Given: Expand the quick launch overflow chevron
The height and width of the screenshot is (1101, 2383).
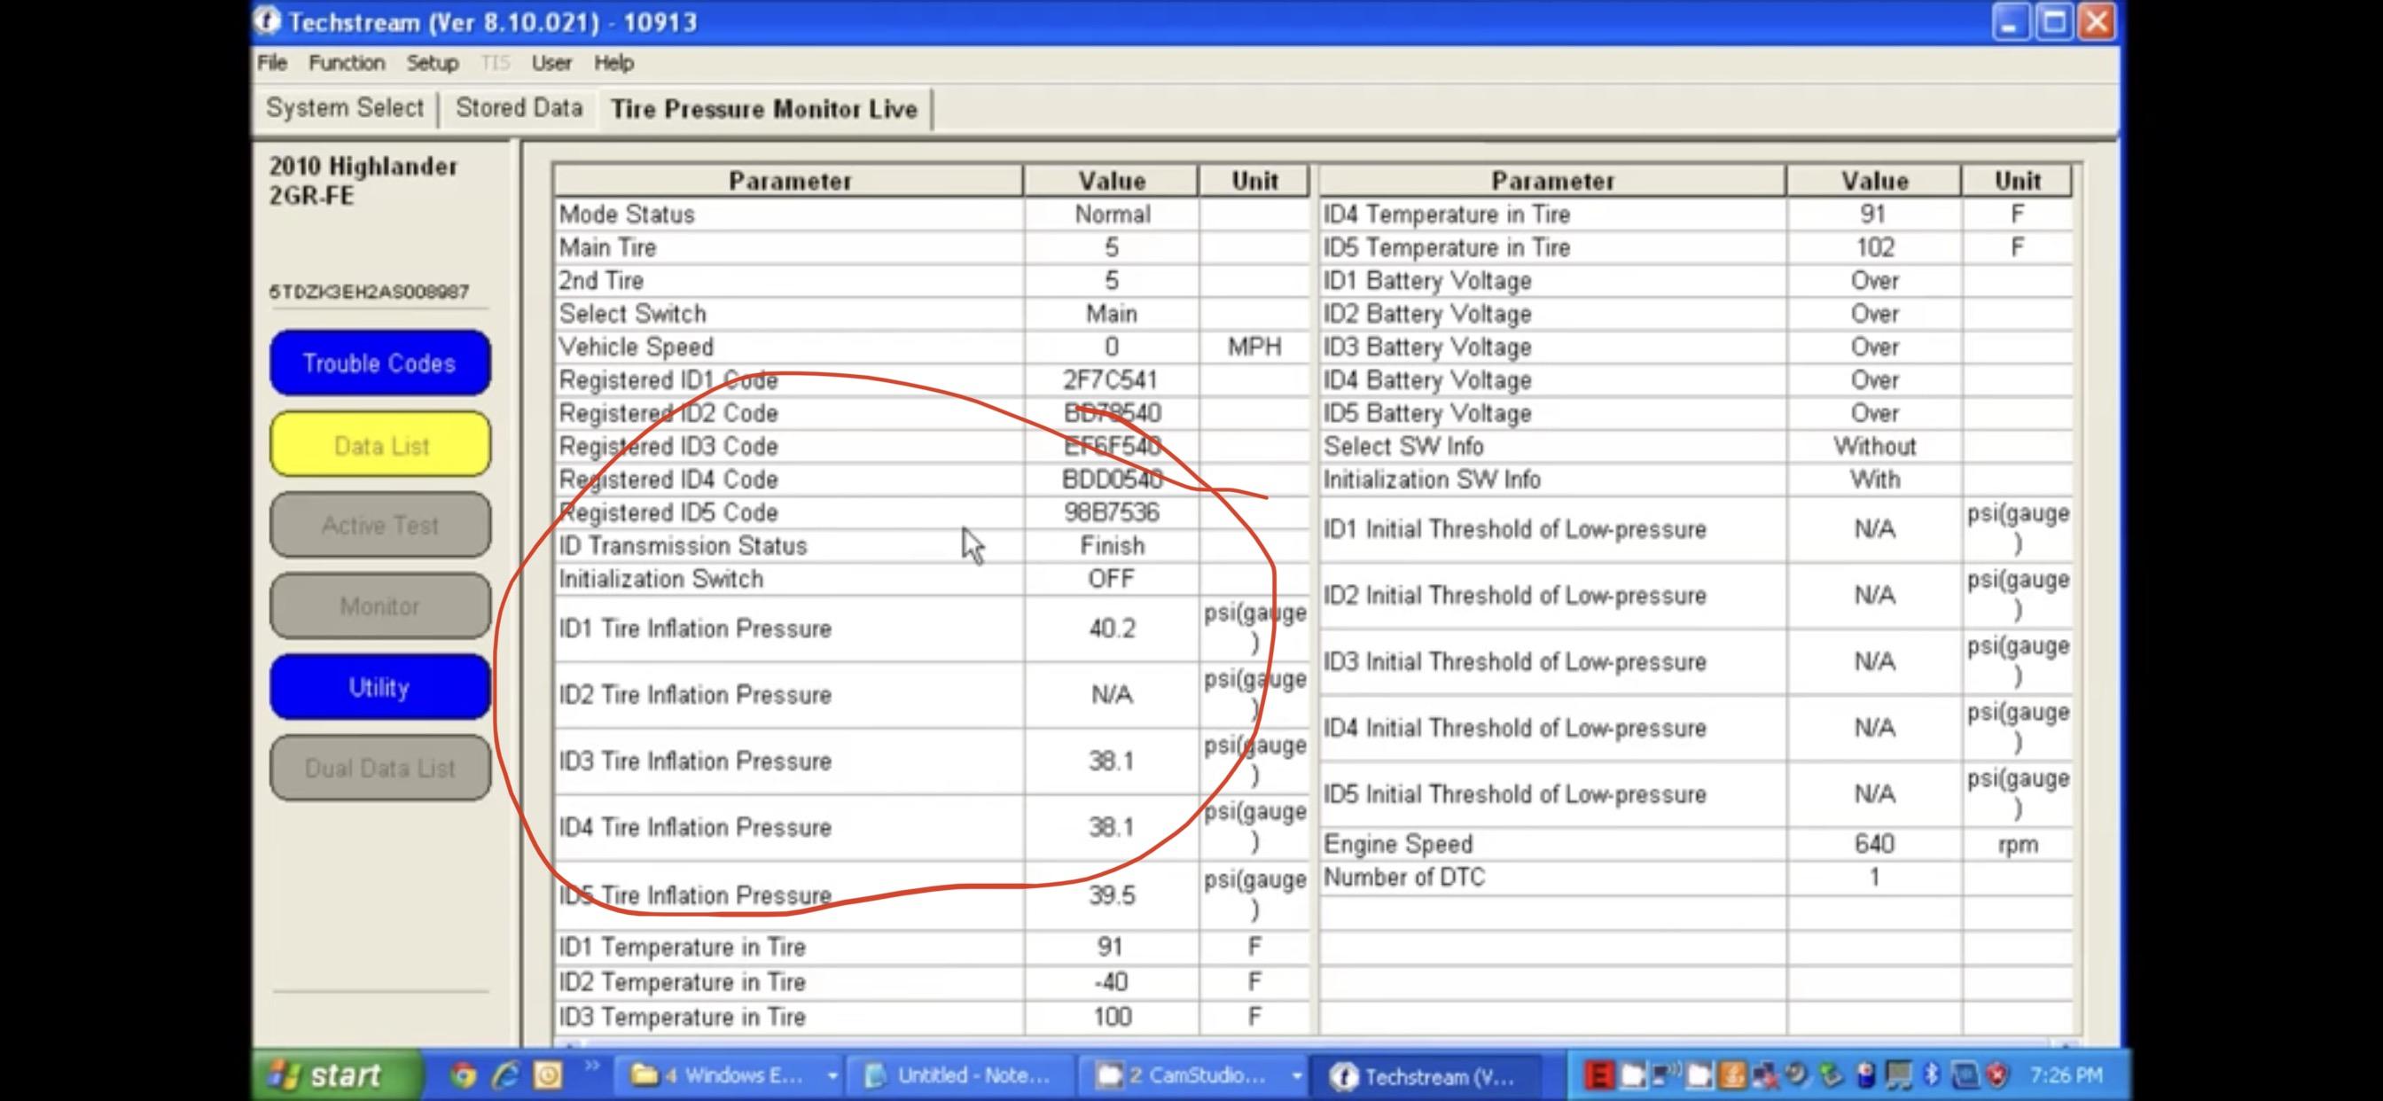Looking at the screenshot, I should [x=592, y=1066].
